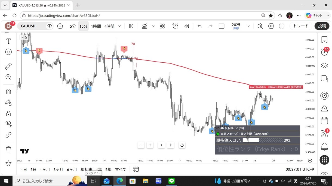Viewport: 332px width, 186px height.
Task: Open the Windows Start menu
Action: point(6,181)
